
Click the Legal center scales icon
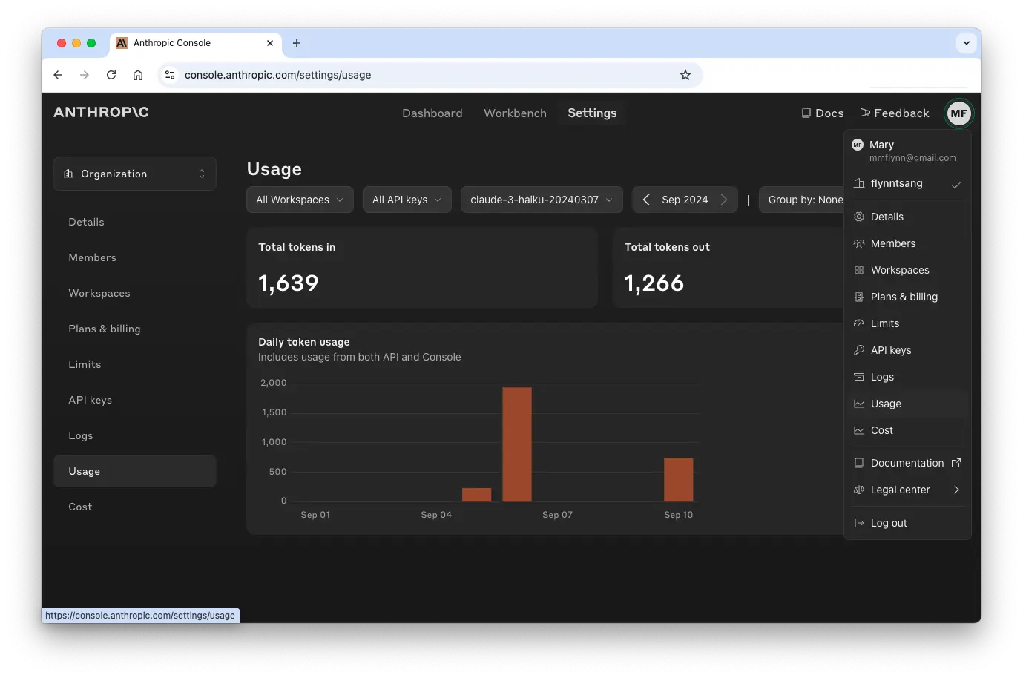click(x=859, y=490)
